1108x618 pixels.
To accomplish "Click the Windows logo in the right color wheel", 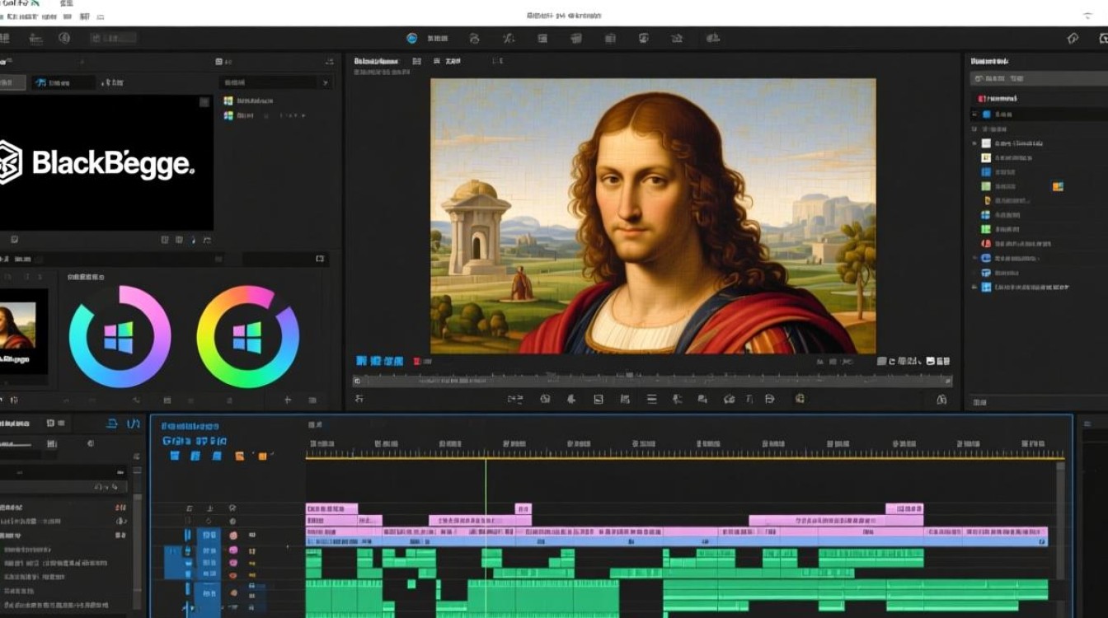I will 247,337.
